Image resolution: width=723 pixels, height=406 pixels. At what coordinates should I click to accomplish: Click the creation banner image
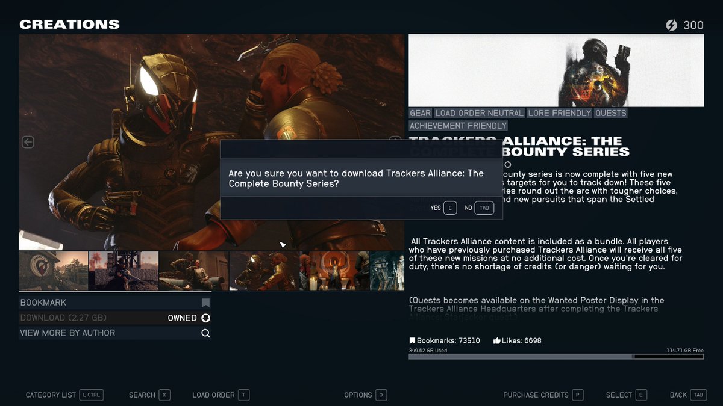[556, 70]
